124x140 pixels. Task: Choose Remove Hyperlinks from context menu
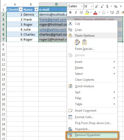tap(92, 135)
